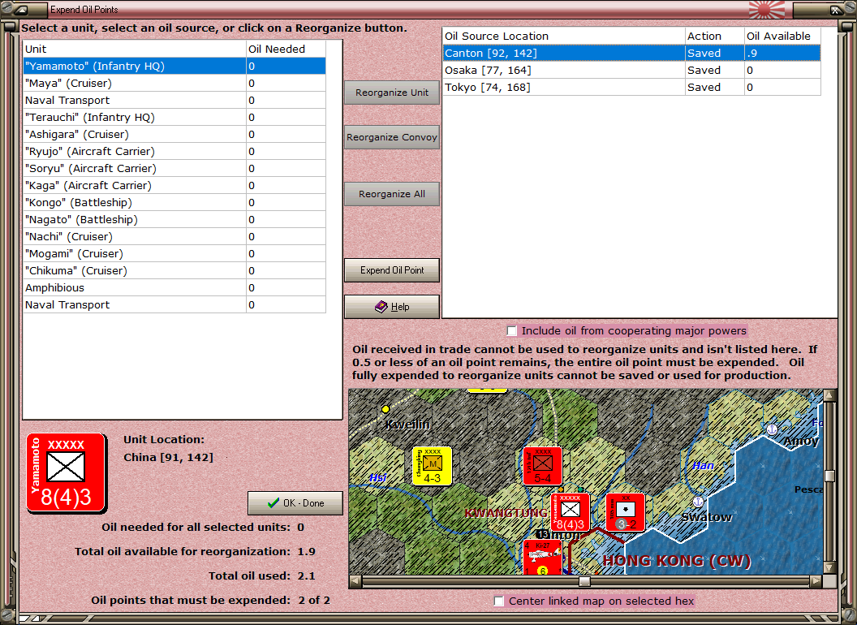Click the Saved action in Tokyo row
The height and width of the screenshot is (625, 857).
pos(714,87)
